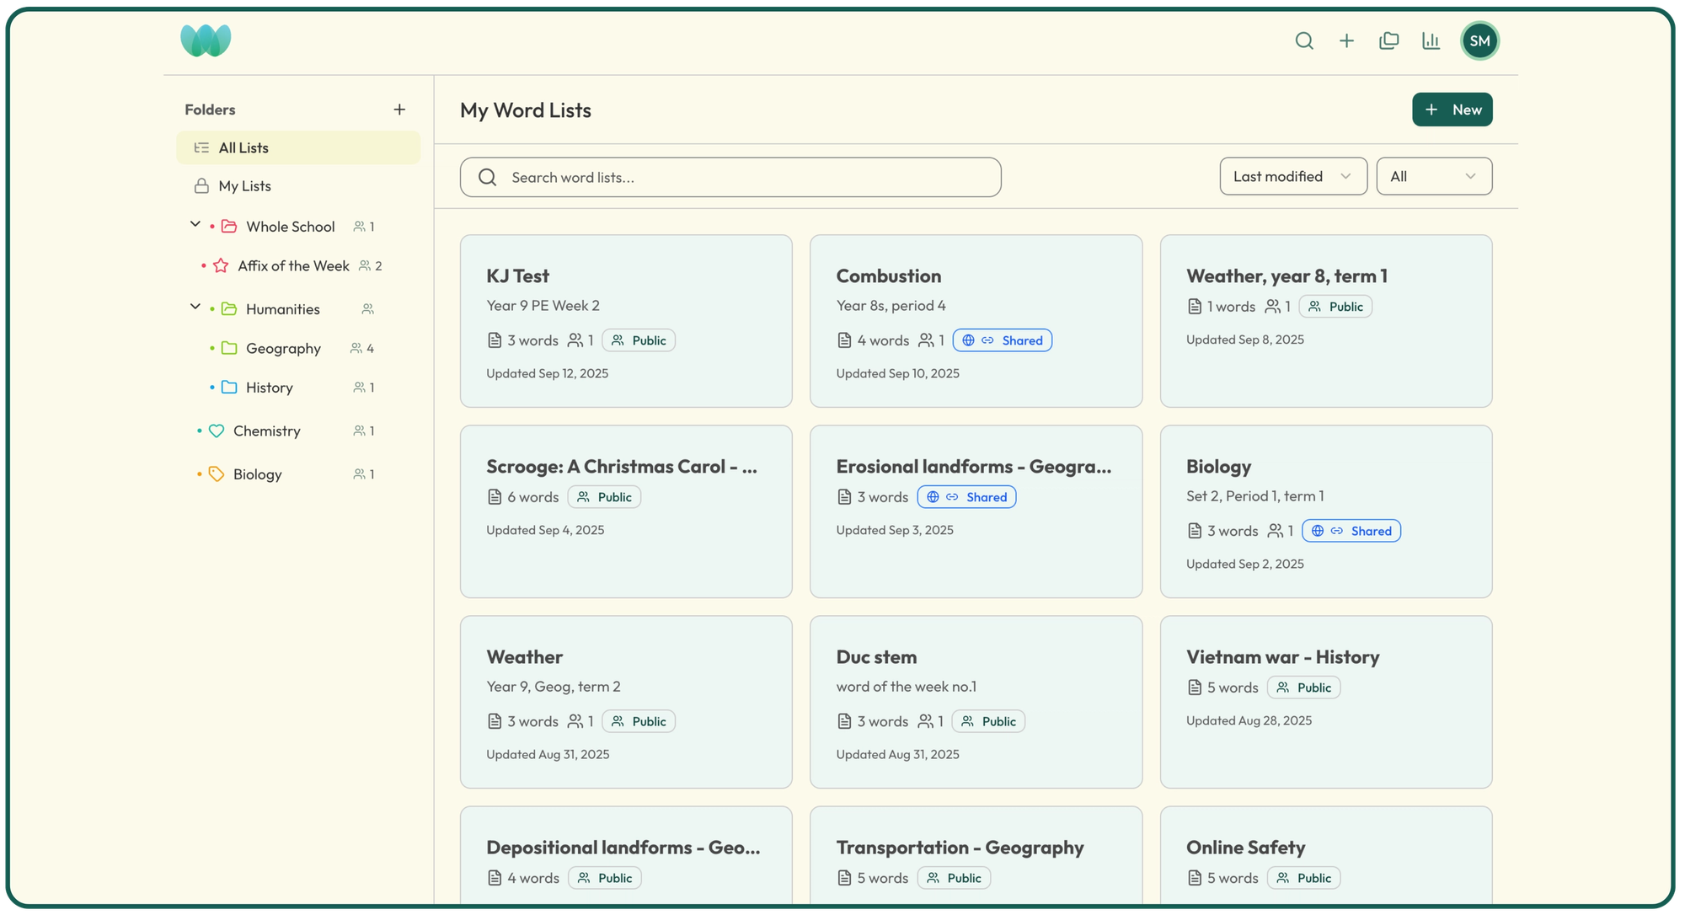This screenshot has height=915, width=1685.
Task: Click the star icon for Affix of the Week
Action: coord(221,265)
